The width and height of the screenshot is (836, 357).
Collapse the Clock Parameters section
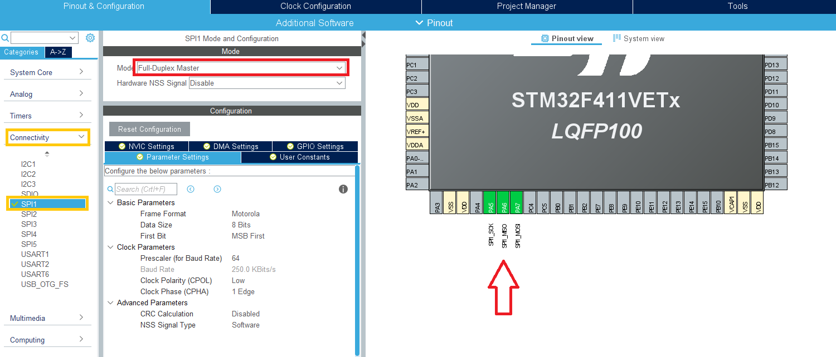[x=110, y=247]
